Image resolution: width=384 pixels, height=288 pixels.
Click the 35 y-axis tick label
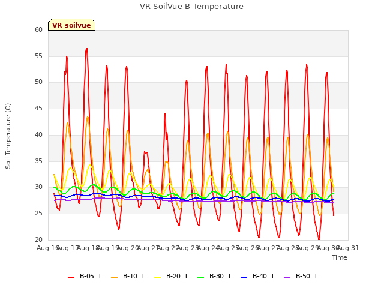click(x=38, y=161)
